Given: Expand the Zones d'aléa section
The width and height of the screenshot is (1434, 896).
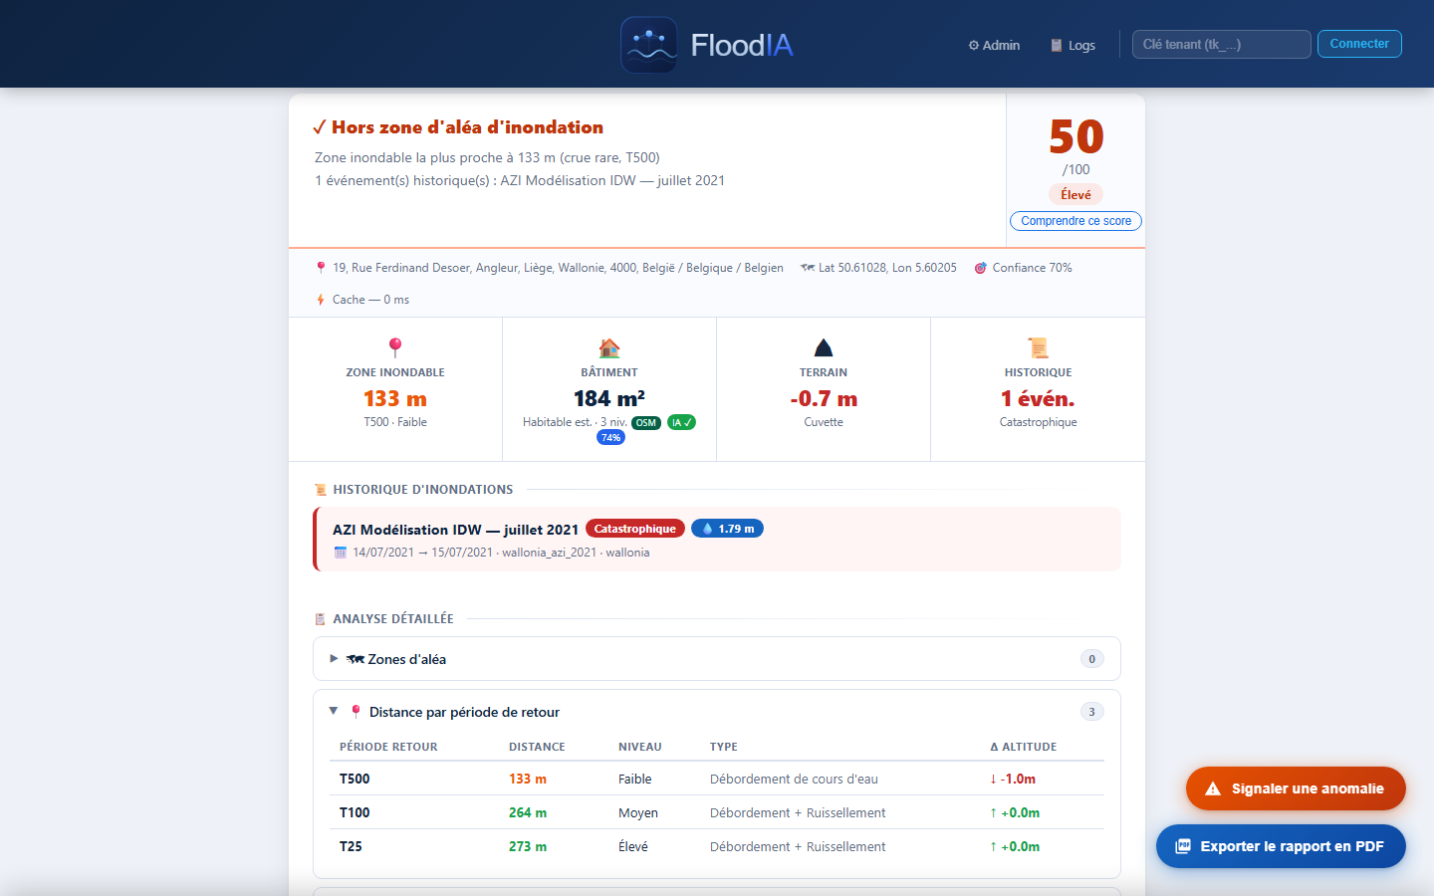Looking at the screenshot, I should coord(717,659).
